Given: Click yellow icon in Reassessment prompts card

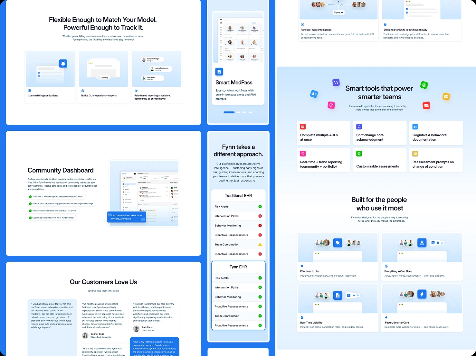Looking at the screenshot, I should [x=415, y=154].
